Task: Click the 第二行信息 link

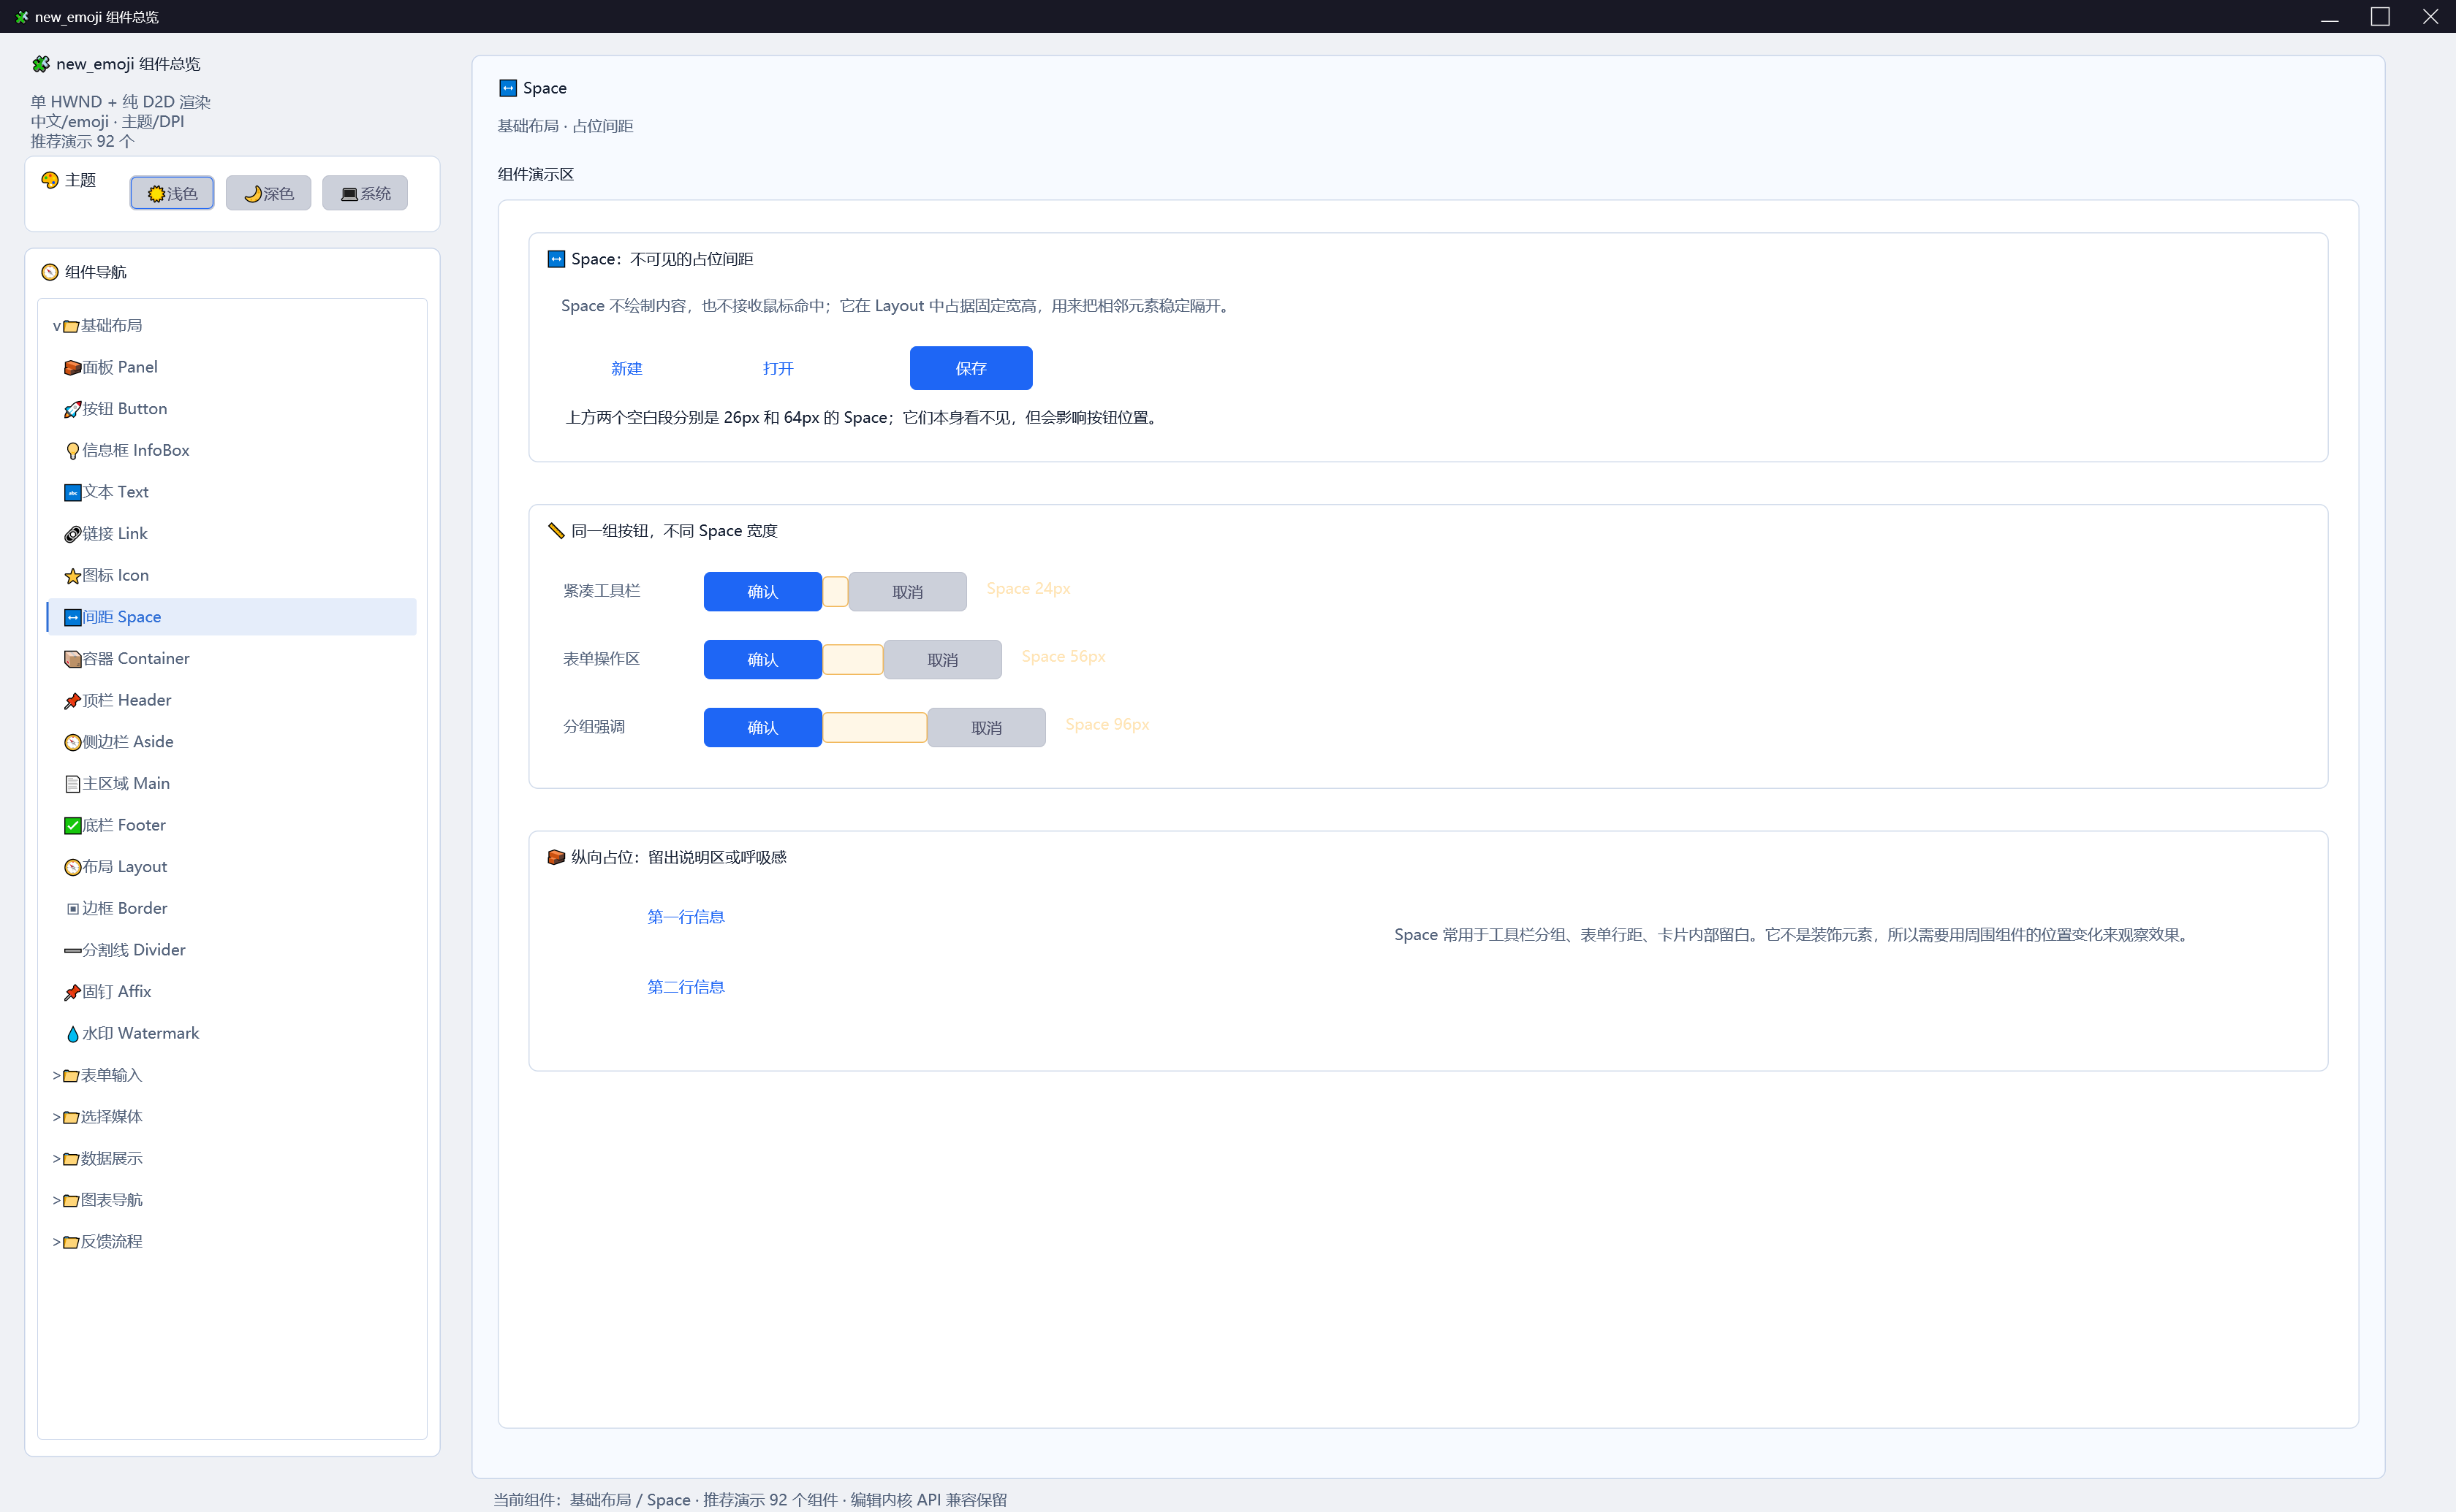Action: pos(686,987)
